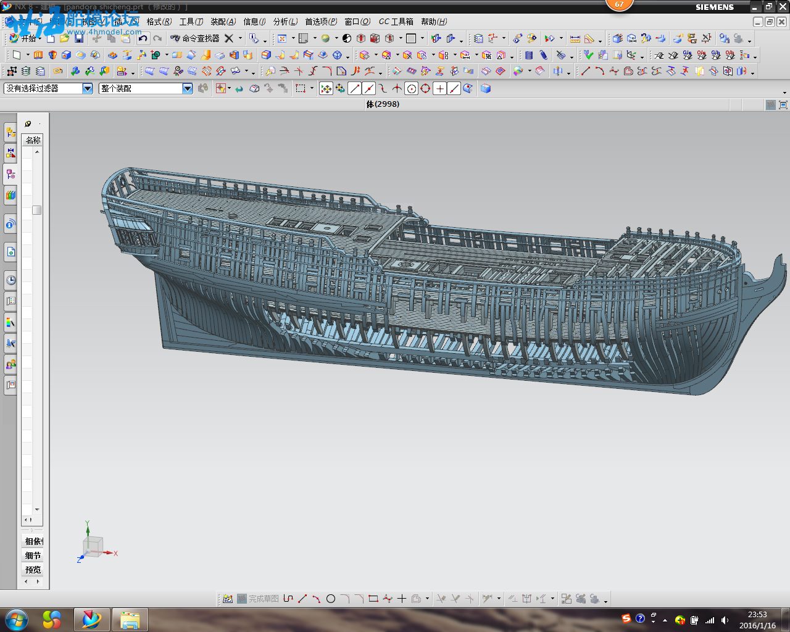Select the sketch rectangle tool
This screenshot has width=790, height=632.
coord(373,599)
